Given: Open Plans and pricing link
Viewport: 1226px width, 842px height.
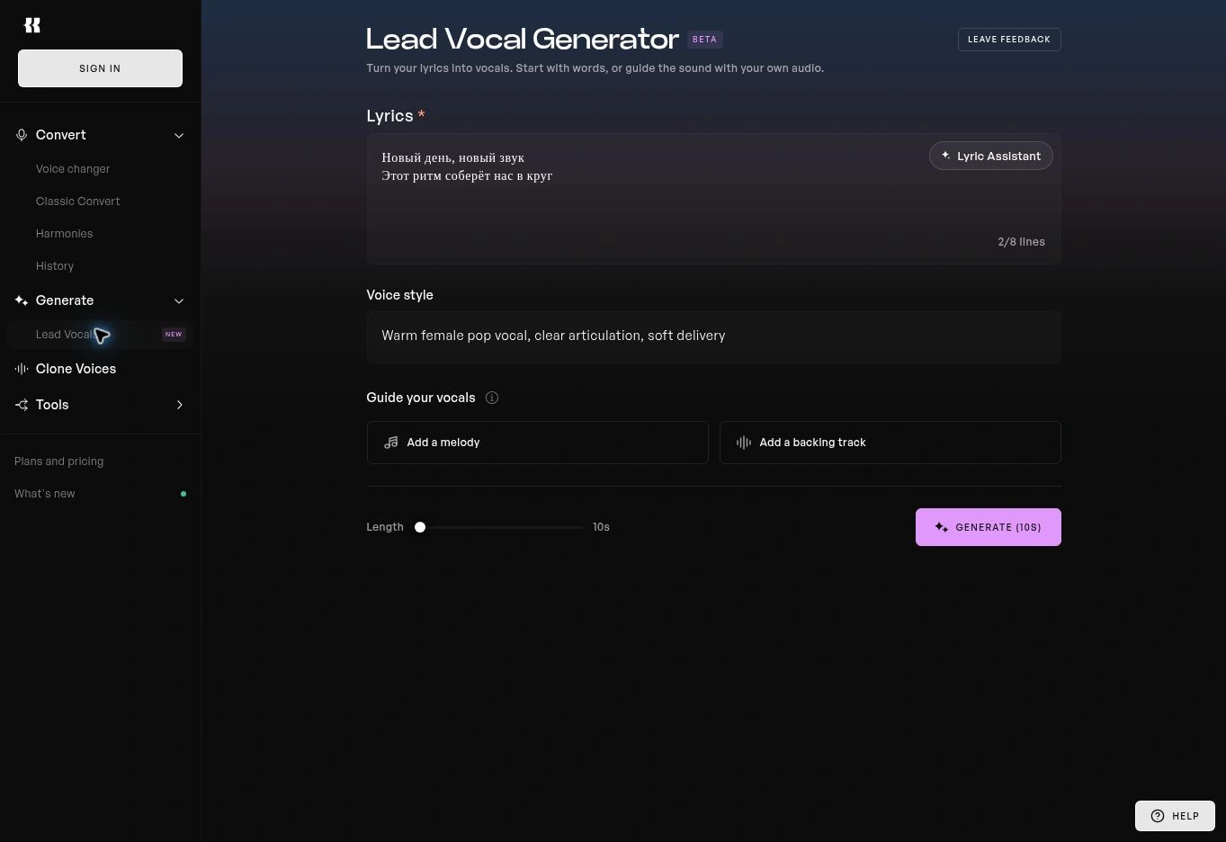Looking at the screenshot, I should (58, 461).
